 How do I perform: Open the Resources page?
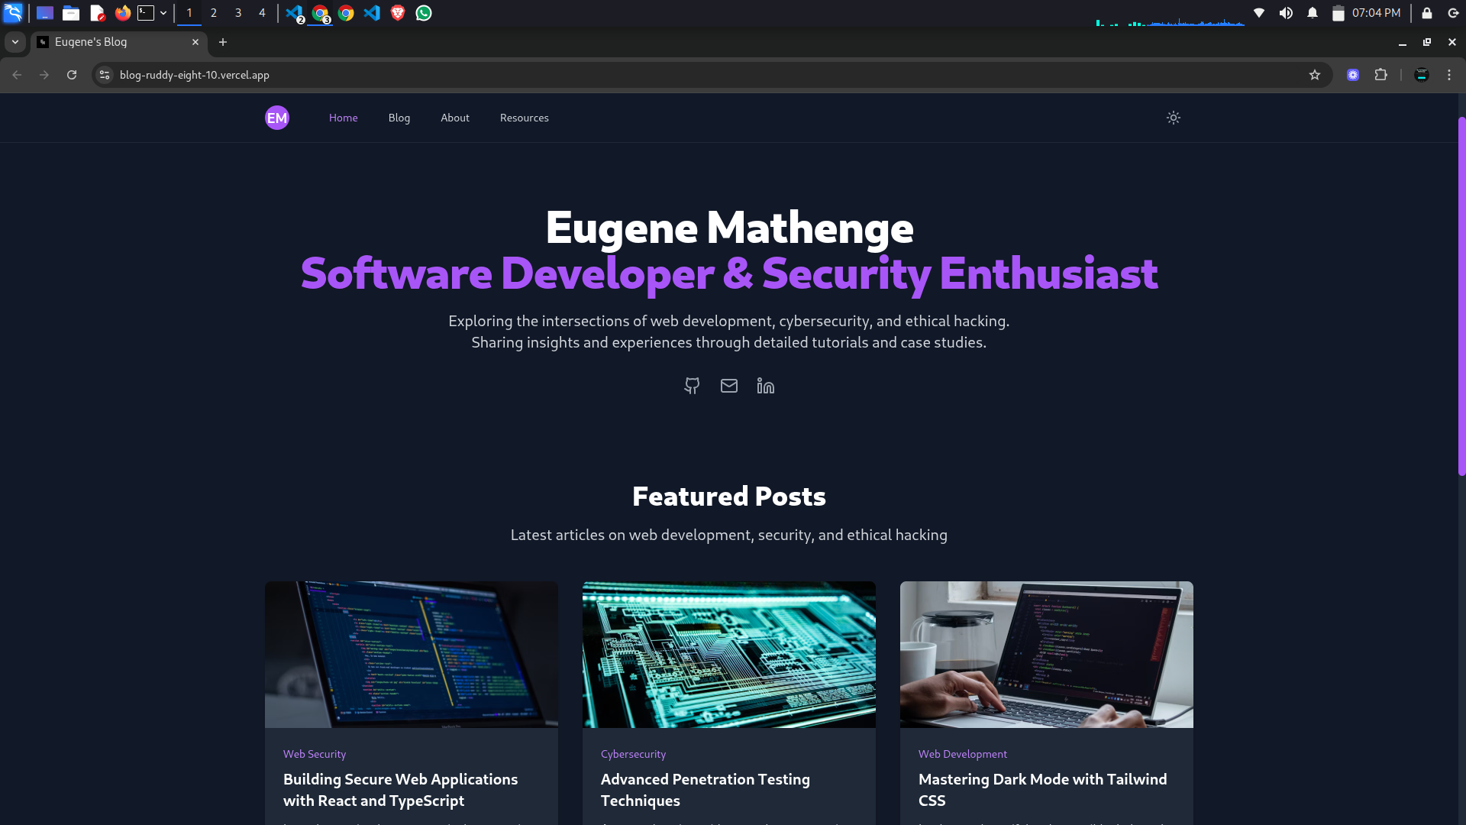pyautogui.click(x=524, y=118)
